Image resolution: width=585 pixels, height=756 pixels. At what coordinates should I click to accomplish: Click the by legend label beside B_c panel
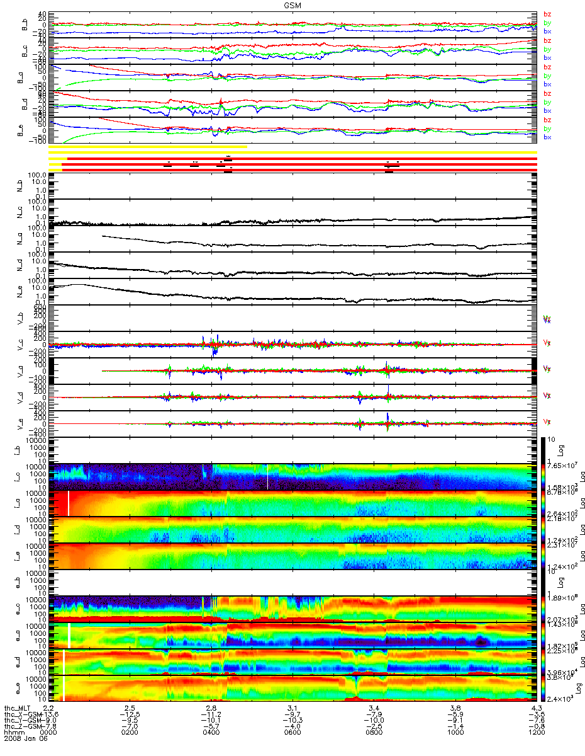click(x=547, y=49)
